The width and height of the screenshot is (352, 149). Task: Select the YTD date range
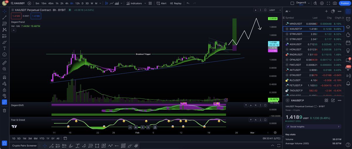tap(42, 138)
